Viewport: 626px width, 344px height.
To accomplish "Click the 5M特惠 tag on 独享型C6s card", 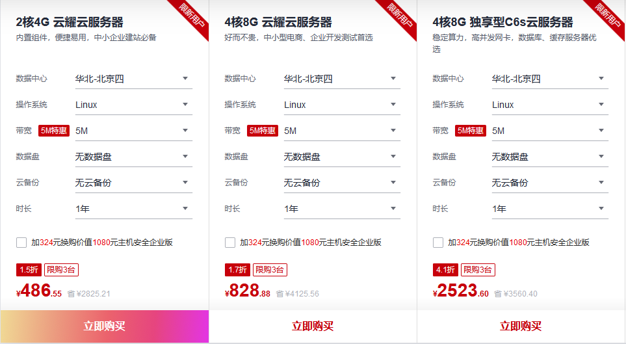I will pos(471,131).
